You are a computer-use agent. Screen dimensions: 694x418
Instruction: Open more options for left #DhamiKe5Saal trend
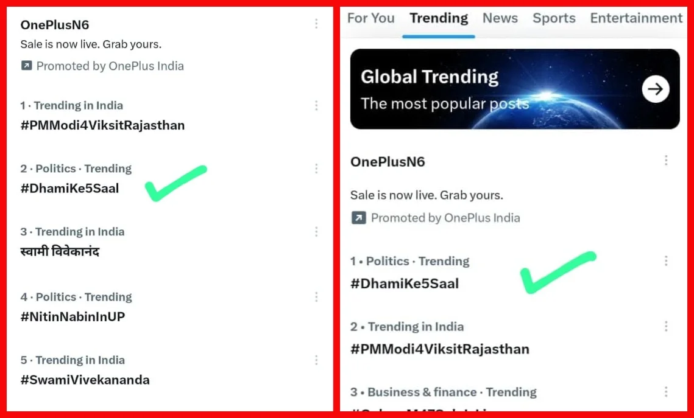point(316,169)
